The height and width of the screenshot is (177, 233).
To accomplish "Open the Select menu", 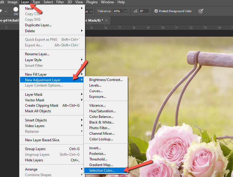I will click(48, 2).
